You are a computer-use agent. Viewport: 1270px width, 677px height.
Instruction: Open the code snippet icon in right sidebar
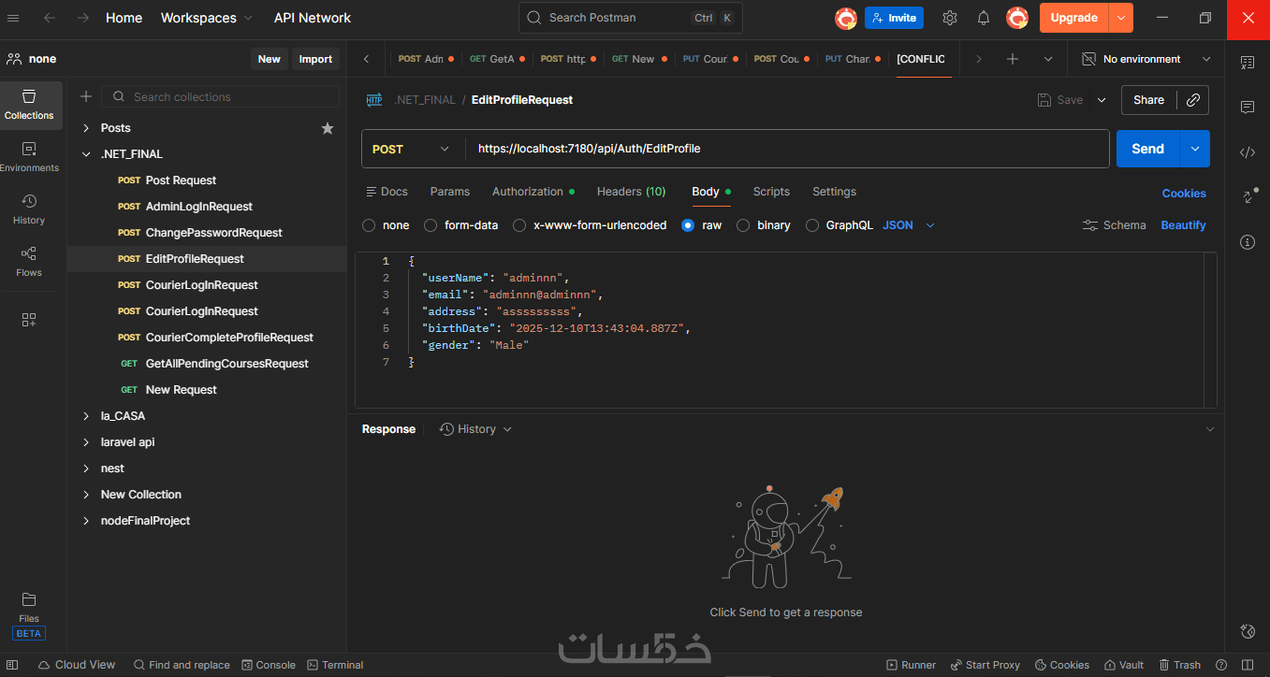click(x=1248, y=152)
